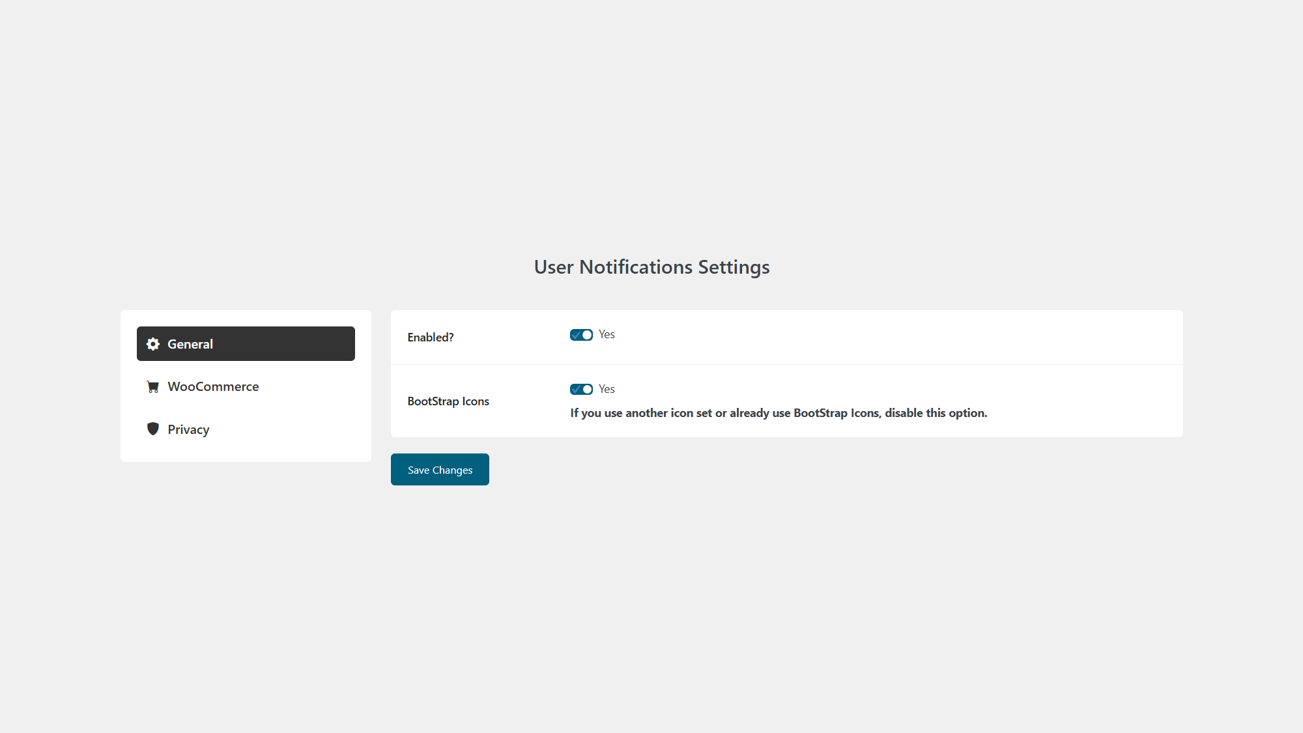Click the Enabled? field label
Viewport: 1303px width, 733px height.
point(431,338)
